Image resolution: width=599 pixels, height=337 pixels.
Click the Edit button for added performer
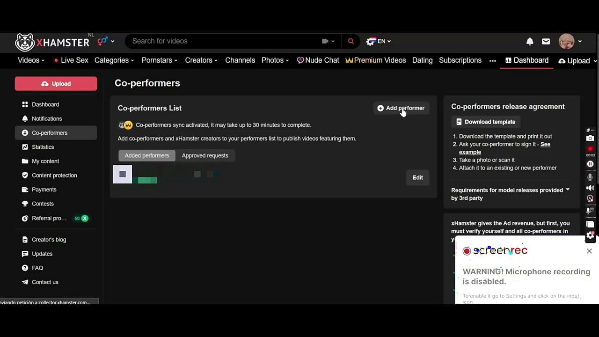417,177
